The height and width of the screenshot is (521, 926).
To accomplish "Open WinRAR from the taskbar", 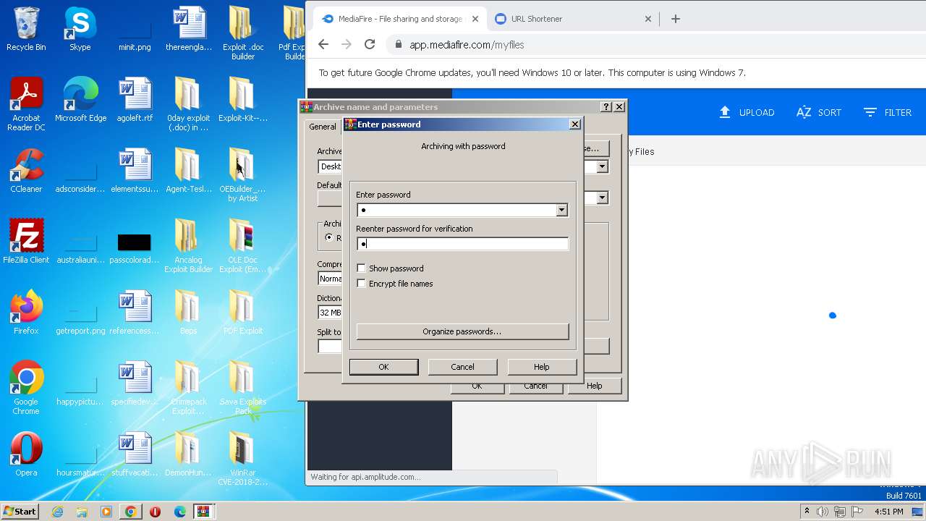I will click(x=203, y=512).
